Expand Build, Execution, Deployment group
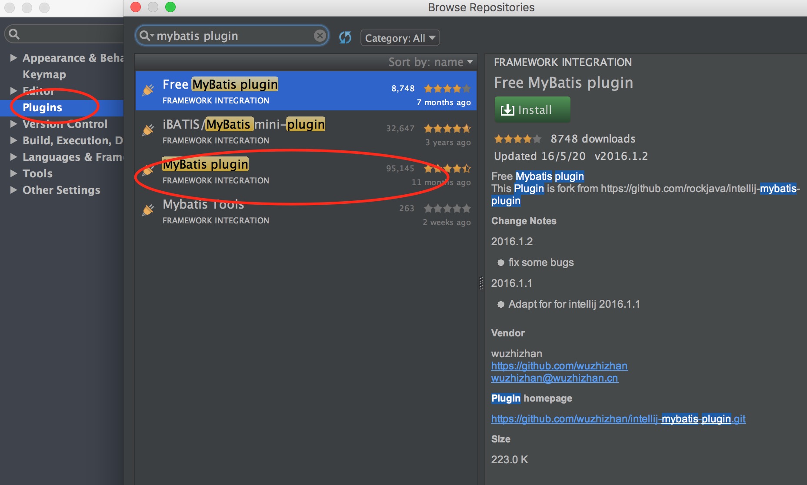Viewport: 807px width, 485px height. (13, 140)
